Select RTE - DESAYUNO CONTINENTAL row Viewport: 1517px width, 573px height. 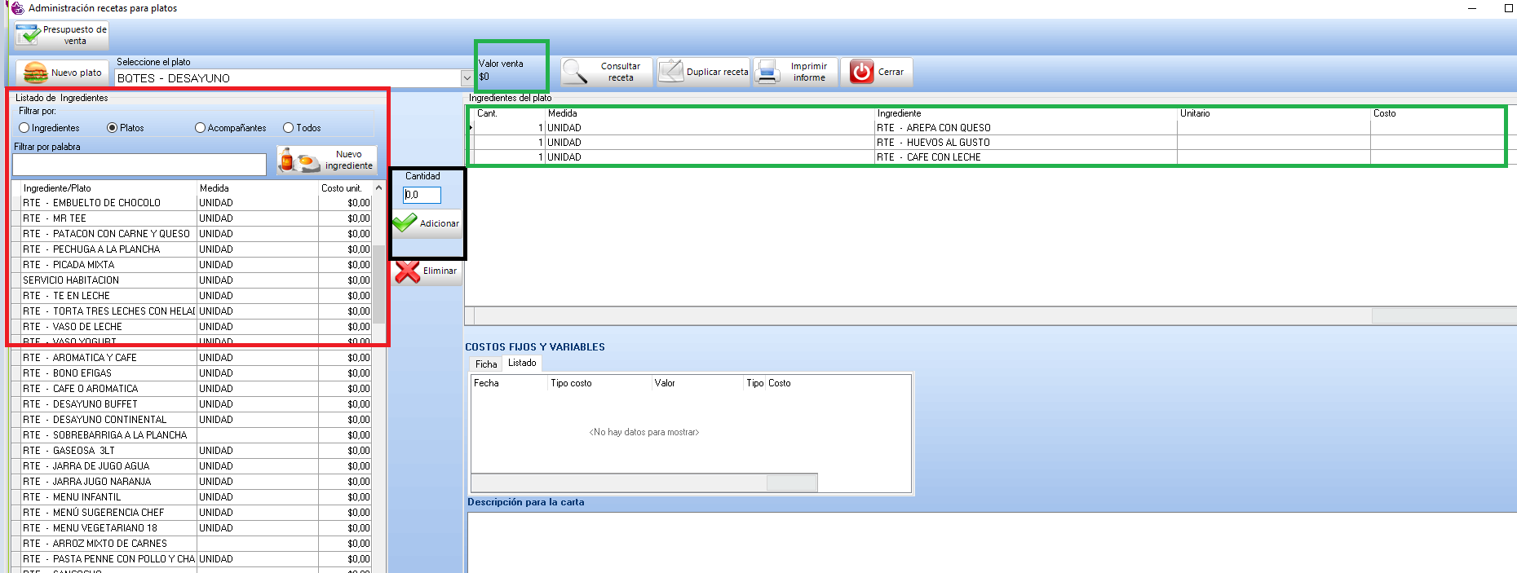coord(109,420)
